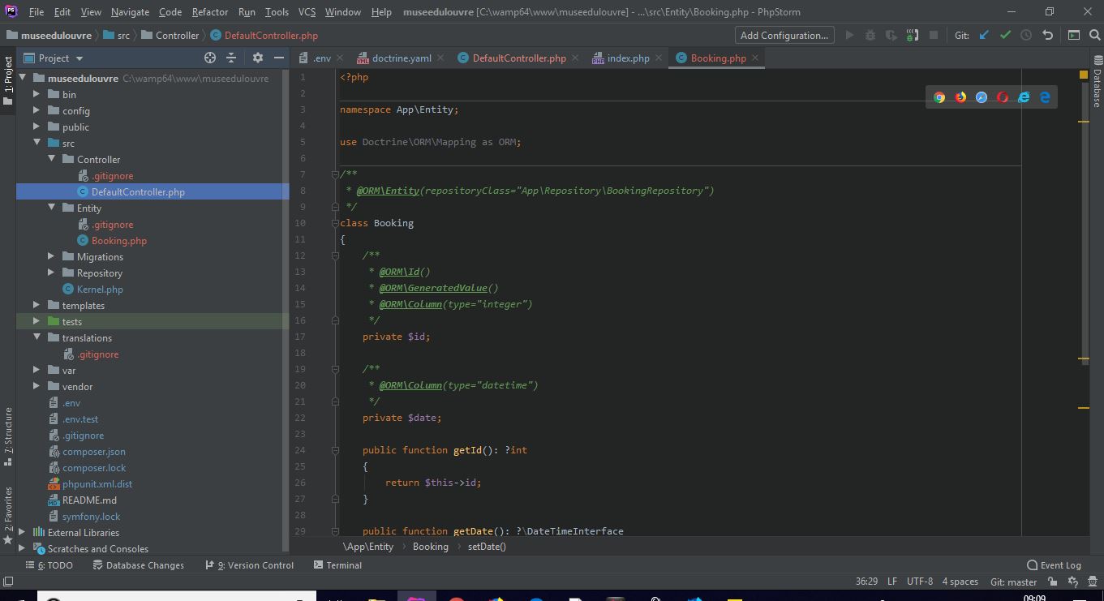Click the locate/scroll from source target icon
The width and height of the screenshot is (1104, 601).
pyautogui.click(x=210, y=58)
